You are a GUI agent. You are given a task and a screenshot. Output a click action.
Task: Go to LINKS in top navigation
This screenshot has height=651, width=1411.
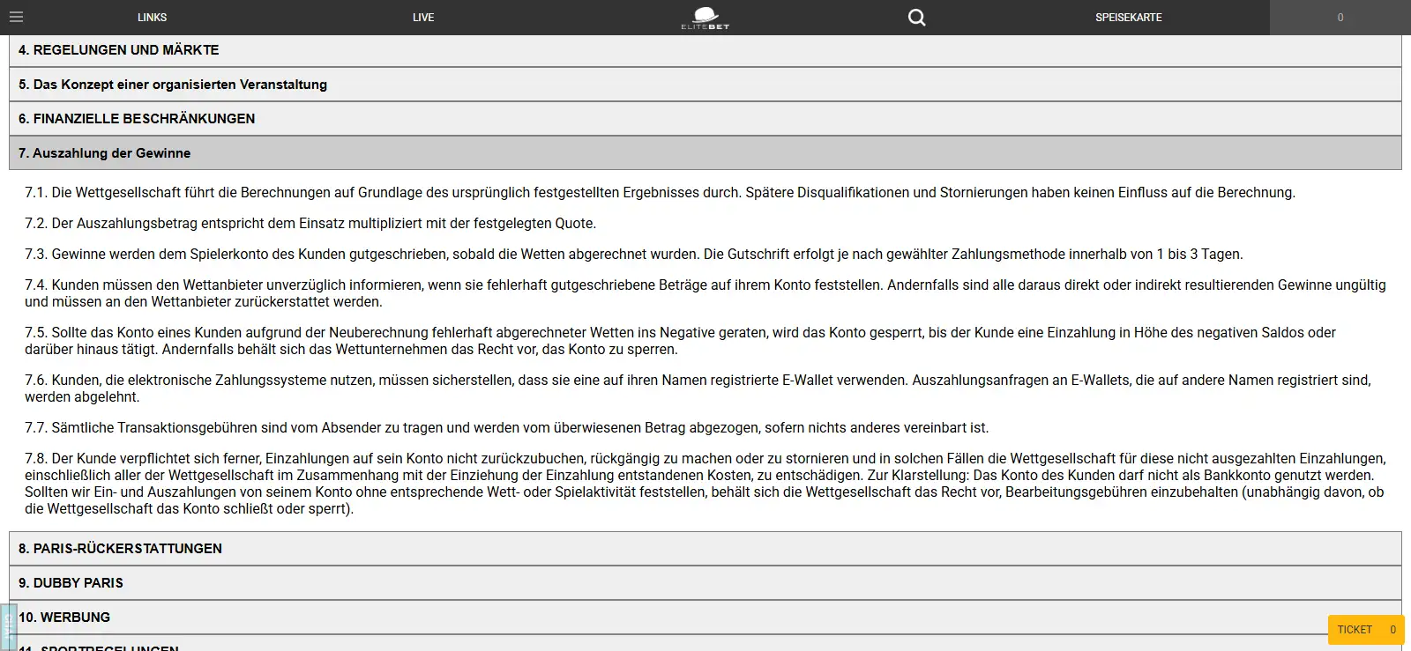click(152, 18)
